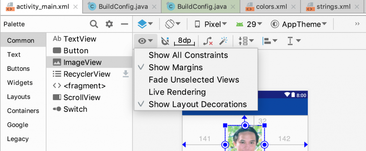Enable Show All Constraints option
366x151 pixels.
pyautogui.click(x=188, y=55)
